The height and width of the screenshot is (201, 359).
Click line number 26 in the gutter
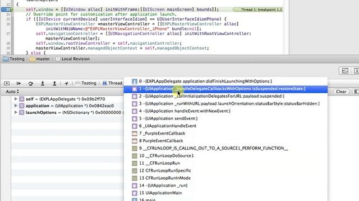8,24
